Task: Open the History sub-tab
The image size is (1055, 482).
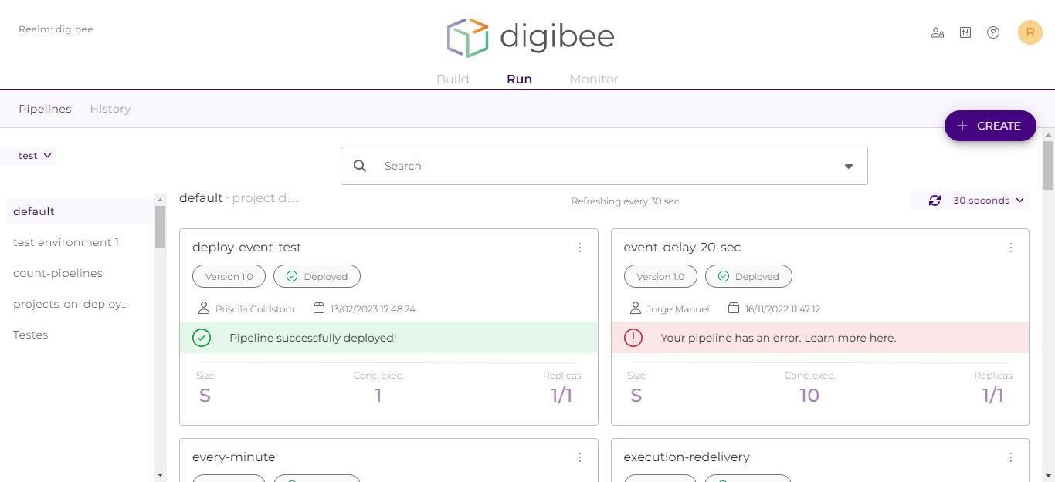Action: [110, 109]
